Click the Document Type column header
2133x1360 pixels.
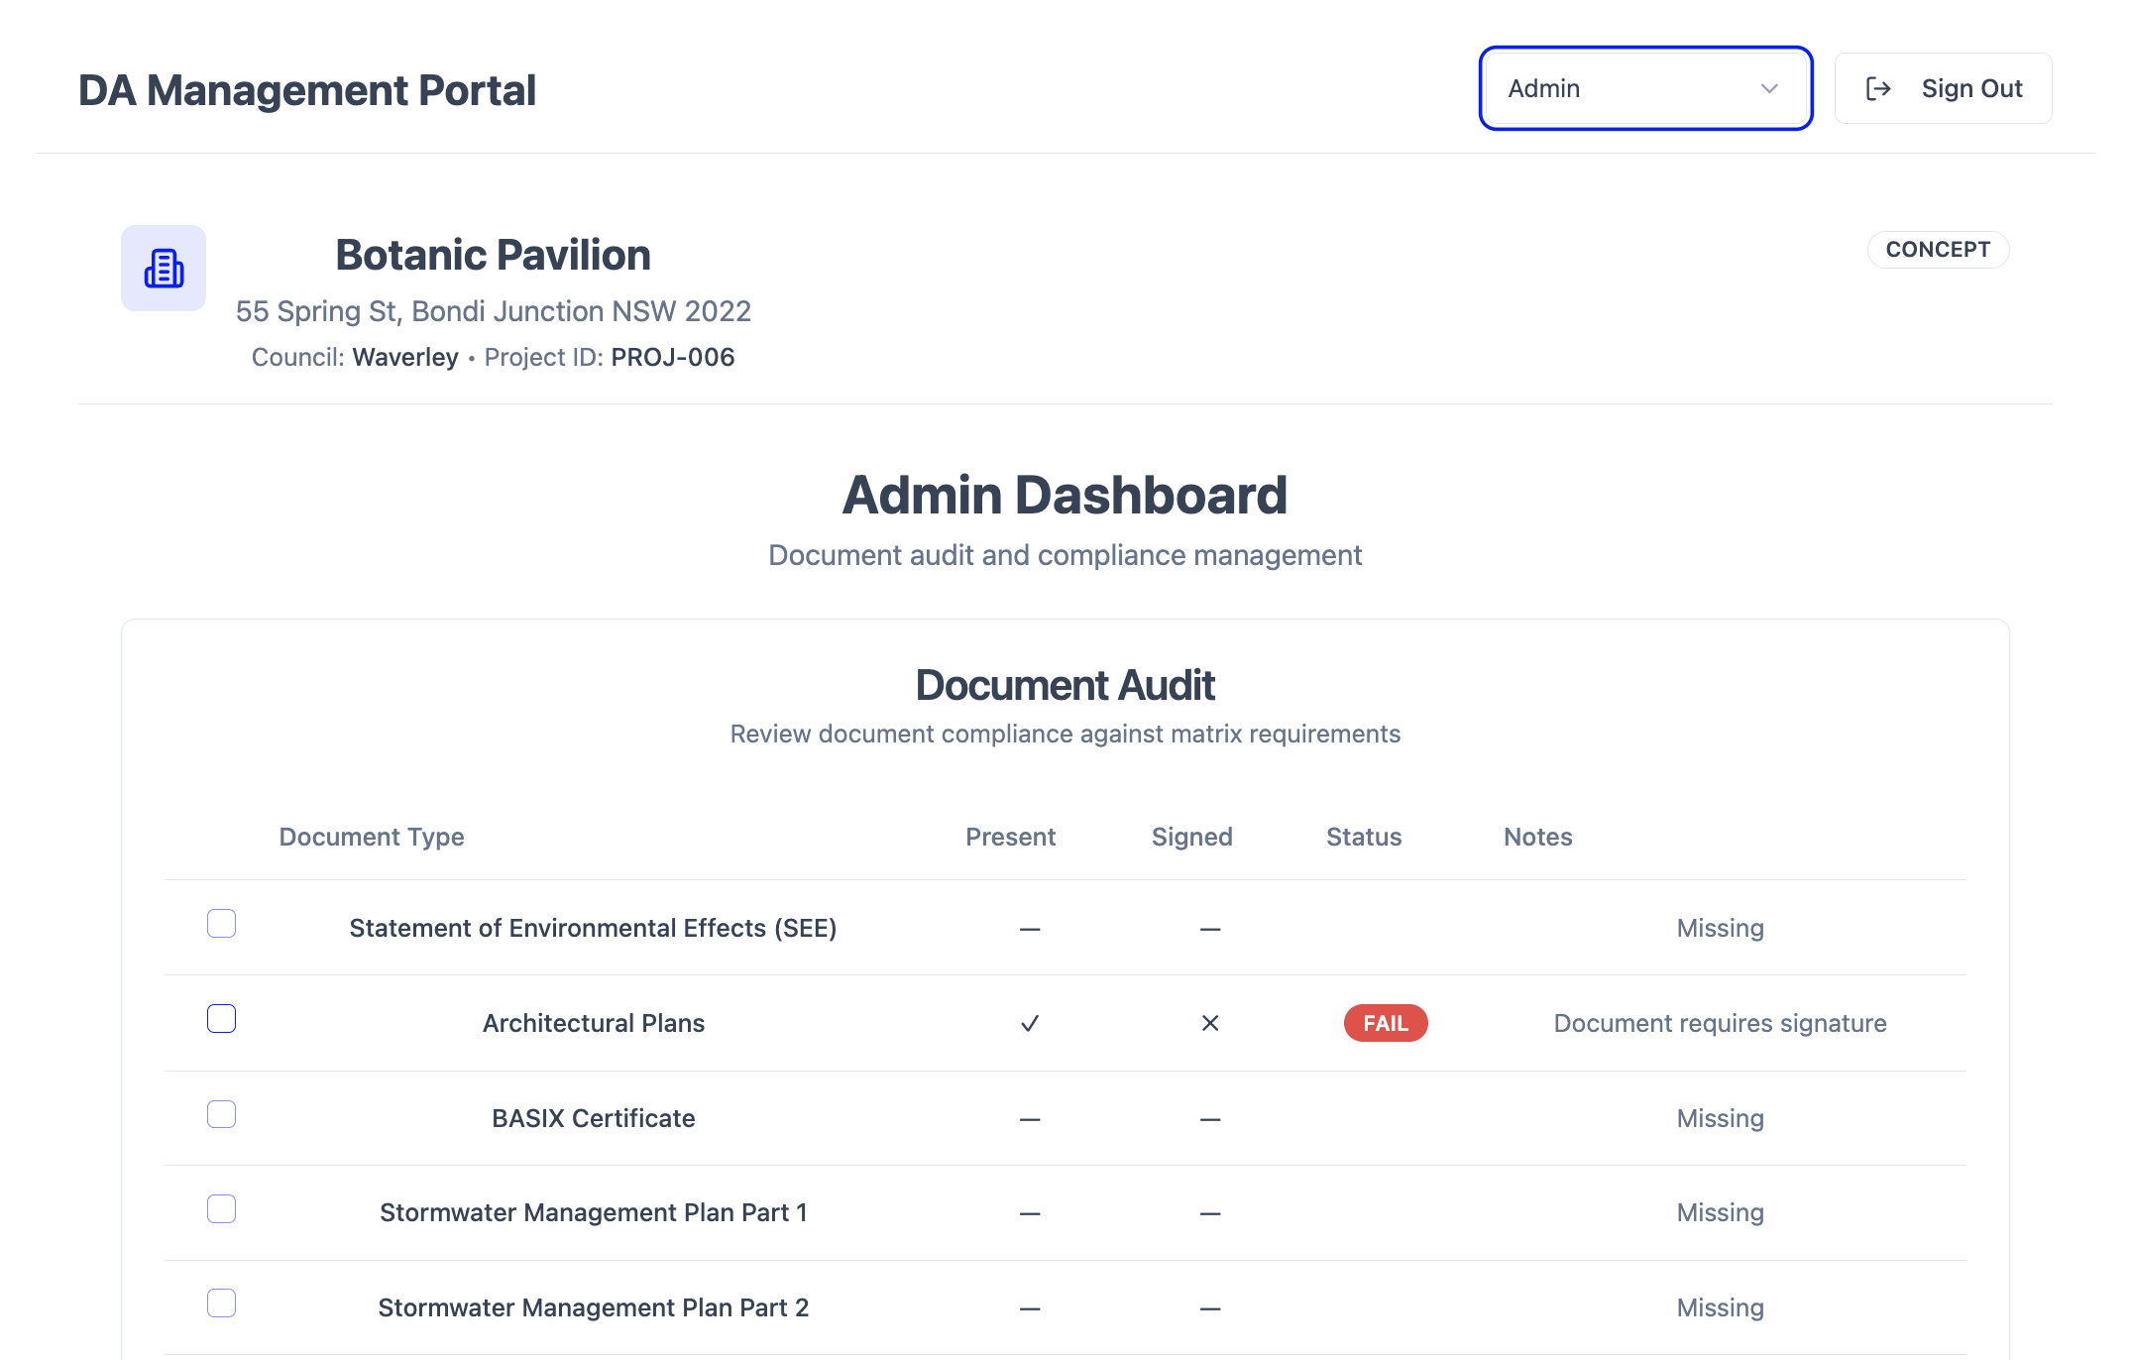pyautogui.click(x=372, y=837)
